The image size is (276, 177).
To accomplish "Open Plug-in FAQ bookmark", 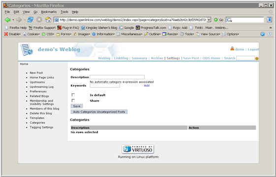I will pyautogui.click(x=68, y=28).
